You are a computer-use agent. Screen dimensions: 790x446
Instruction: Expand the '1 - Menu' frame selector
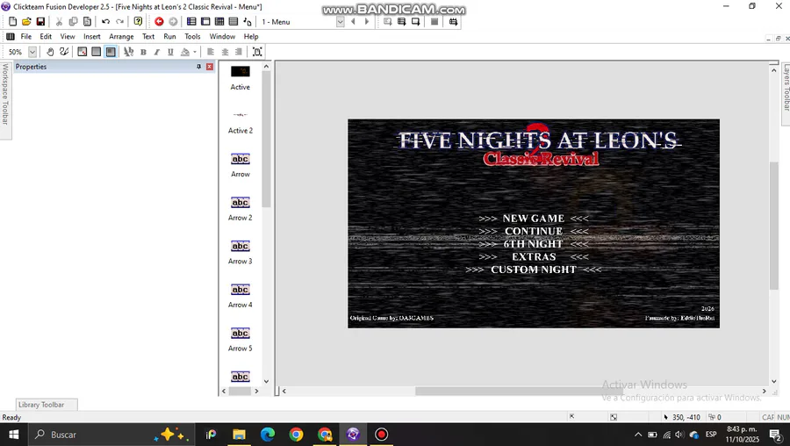point(340,22)
